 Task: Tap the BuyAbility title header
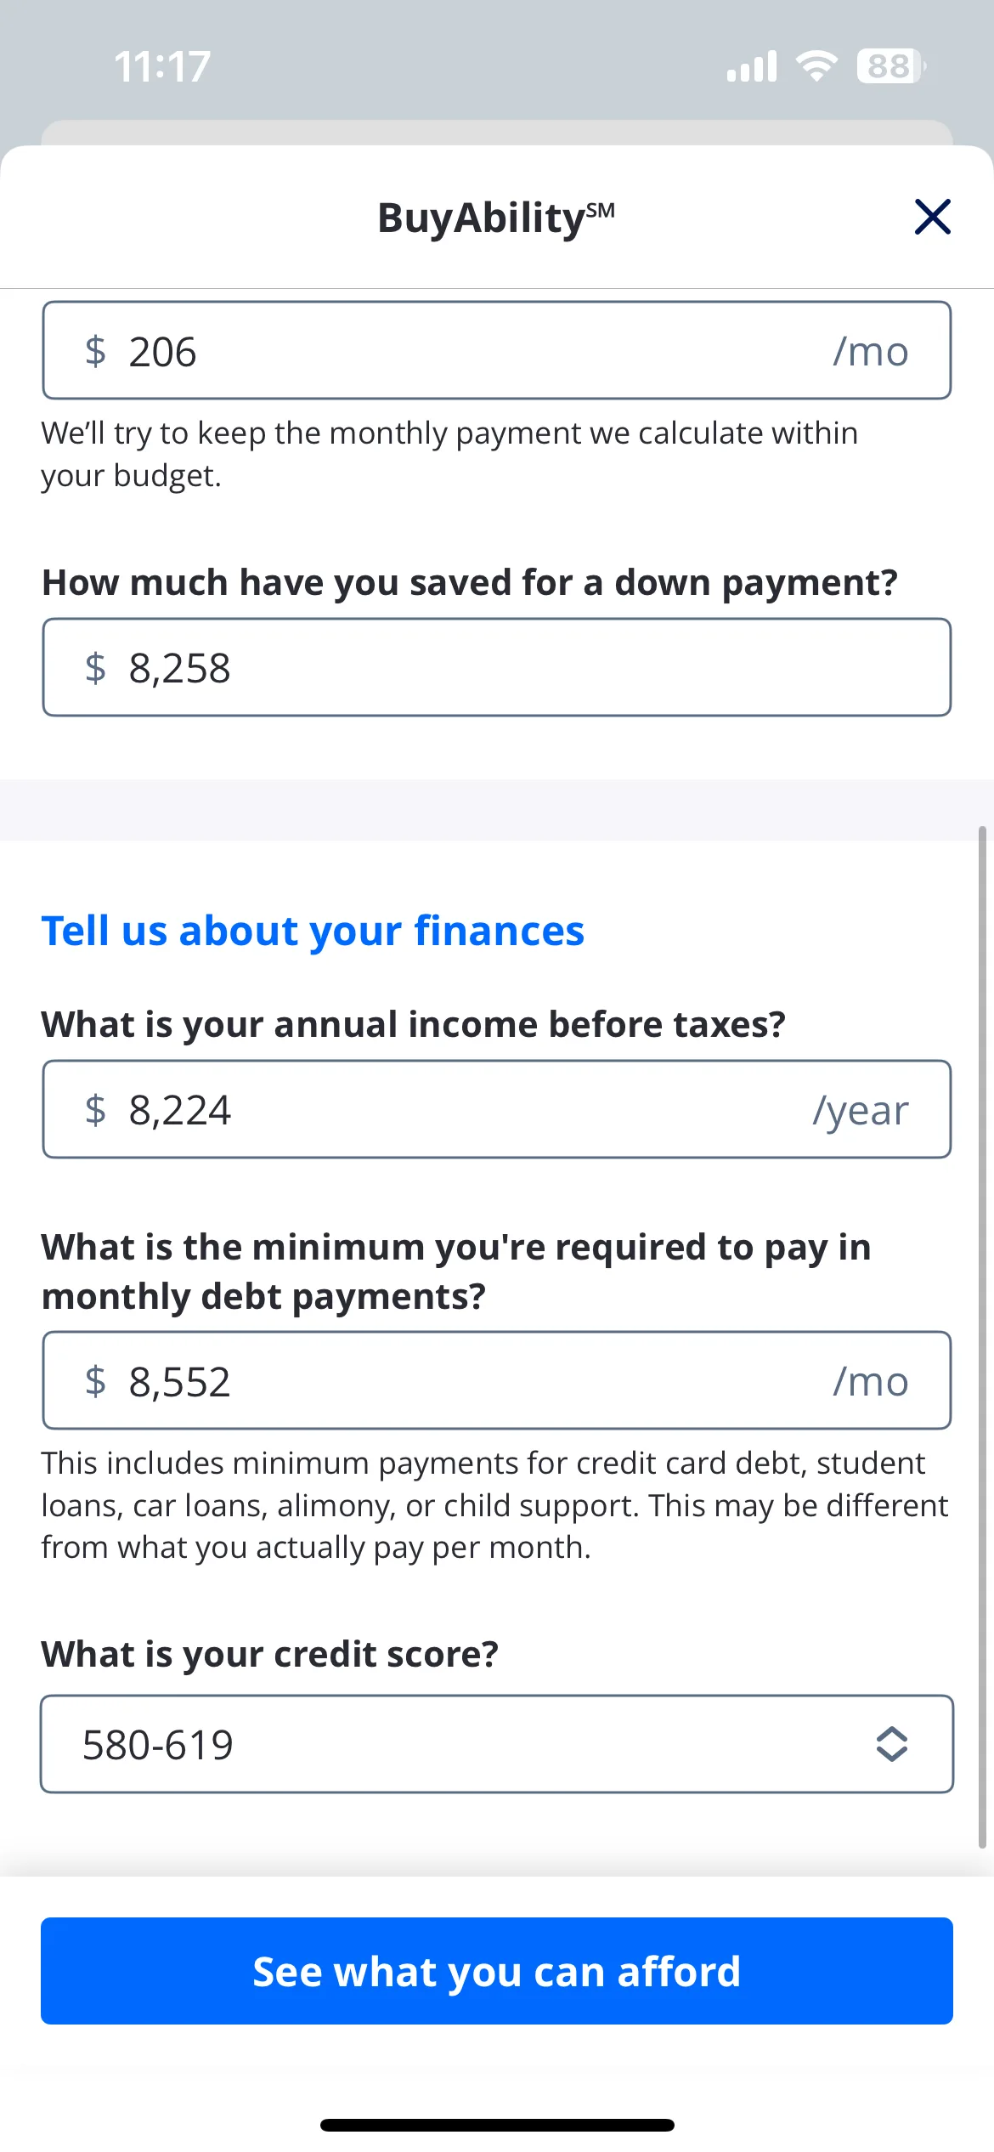click(x=496, y=218)
